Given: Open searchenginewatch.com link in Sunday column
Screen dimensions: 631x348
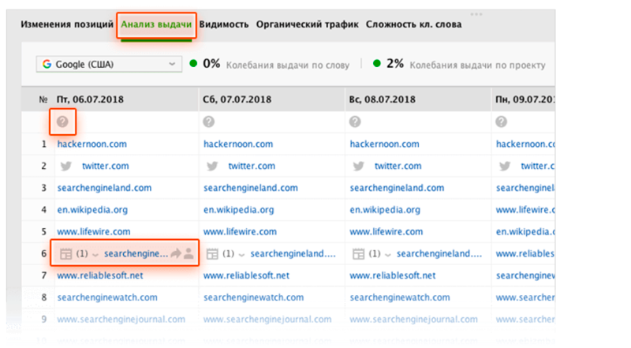Looking at the screenshot, I should click(x=400, y=297).
